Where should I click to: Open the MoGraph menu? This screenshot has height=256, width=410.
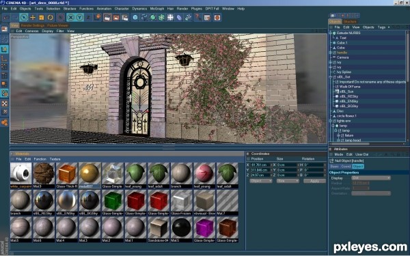(x=157, y=9)
